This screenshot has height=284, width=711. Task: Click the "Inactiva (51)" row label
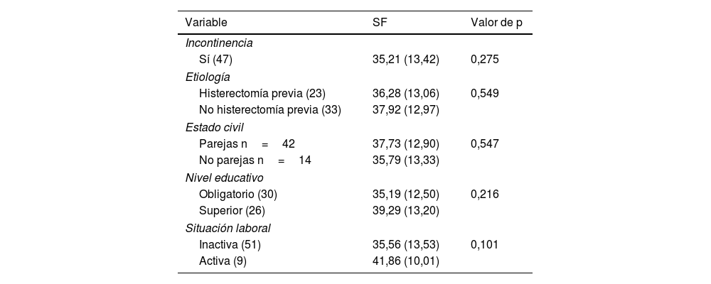click(230, 244)
